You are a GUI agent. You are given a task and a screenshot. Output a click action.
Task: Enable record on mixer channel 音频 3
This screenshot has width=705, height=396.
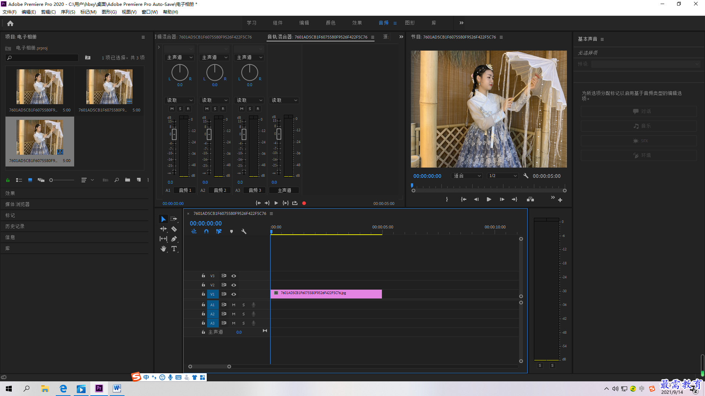tap(258, 109)
